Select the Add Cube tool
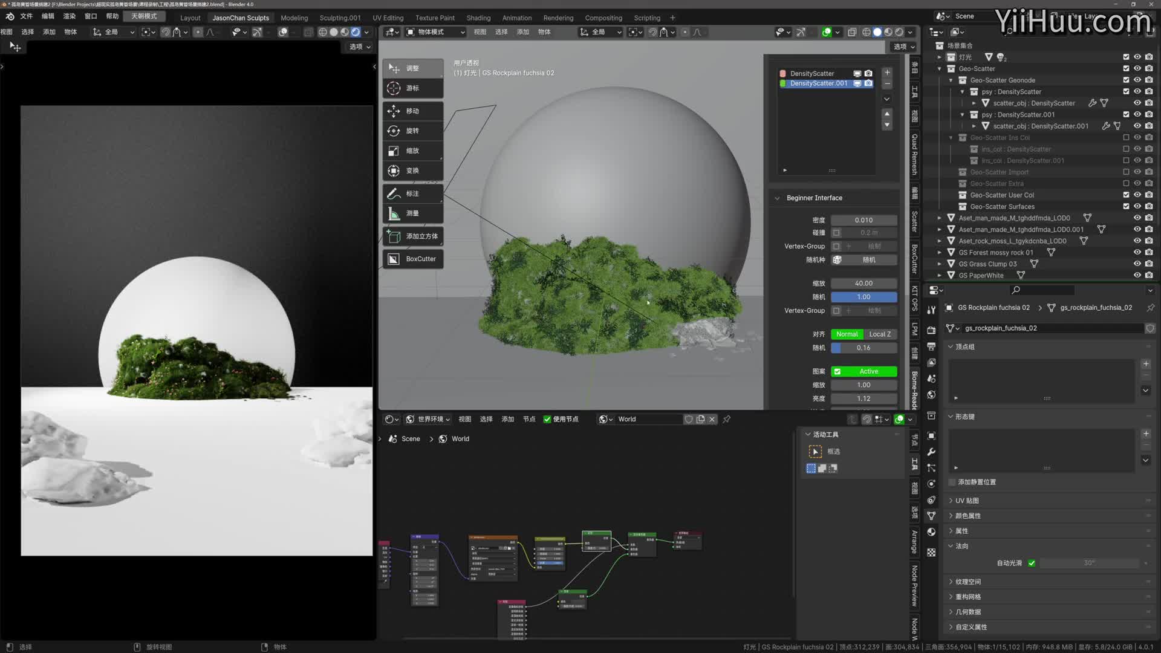1161x653 pixels. pos(413,236)
